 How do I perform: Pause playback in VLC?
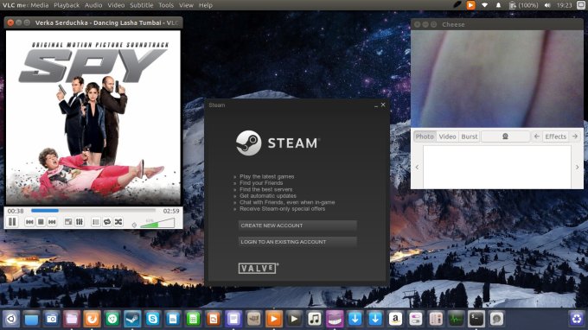click(x=12, y=222)
